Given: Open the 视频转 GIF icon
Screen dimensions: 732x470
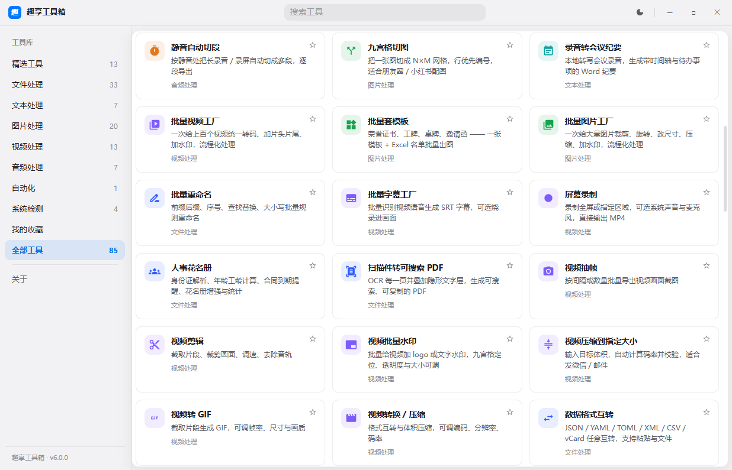Looking at the screenshot, I should [x=155, y=418].
